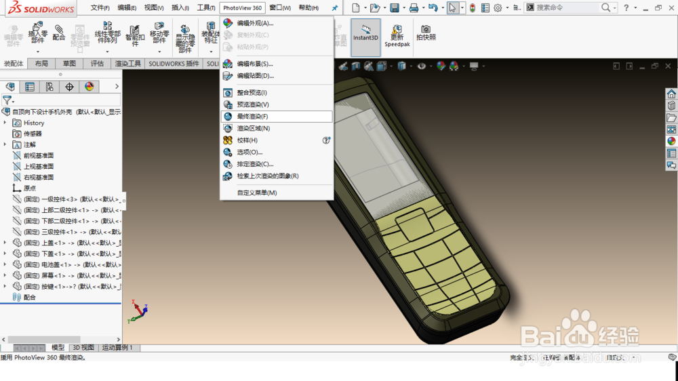Viewport: 678px width, 381px height.
Task: Switch to the 运动算例 1 bottom tab
Action: coord(117,348)
